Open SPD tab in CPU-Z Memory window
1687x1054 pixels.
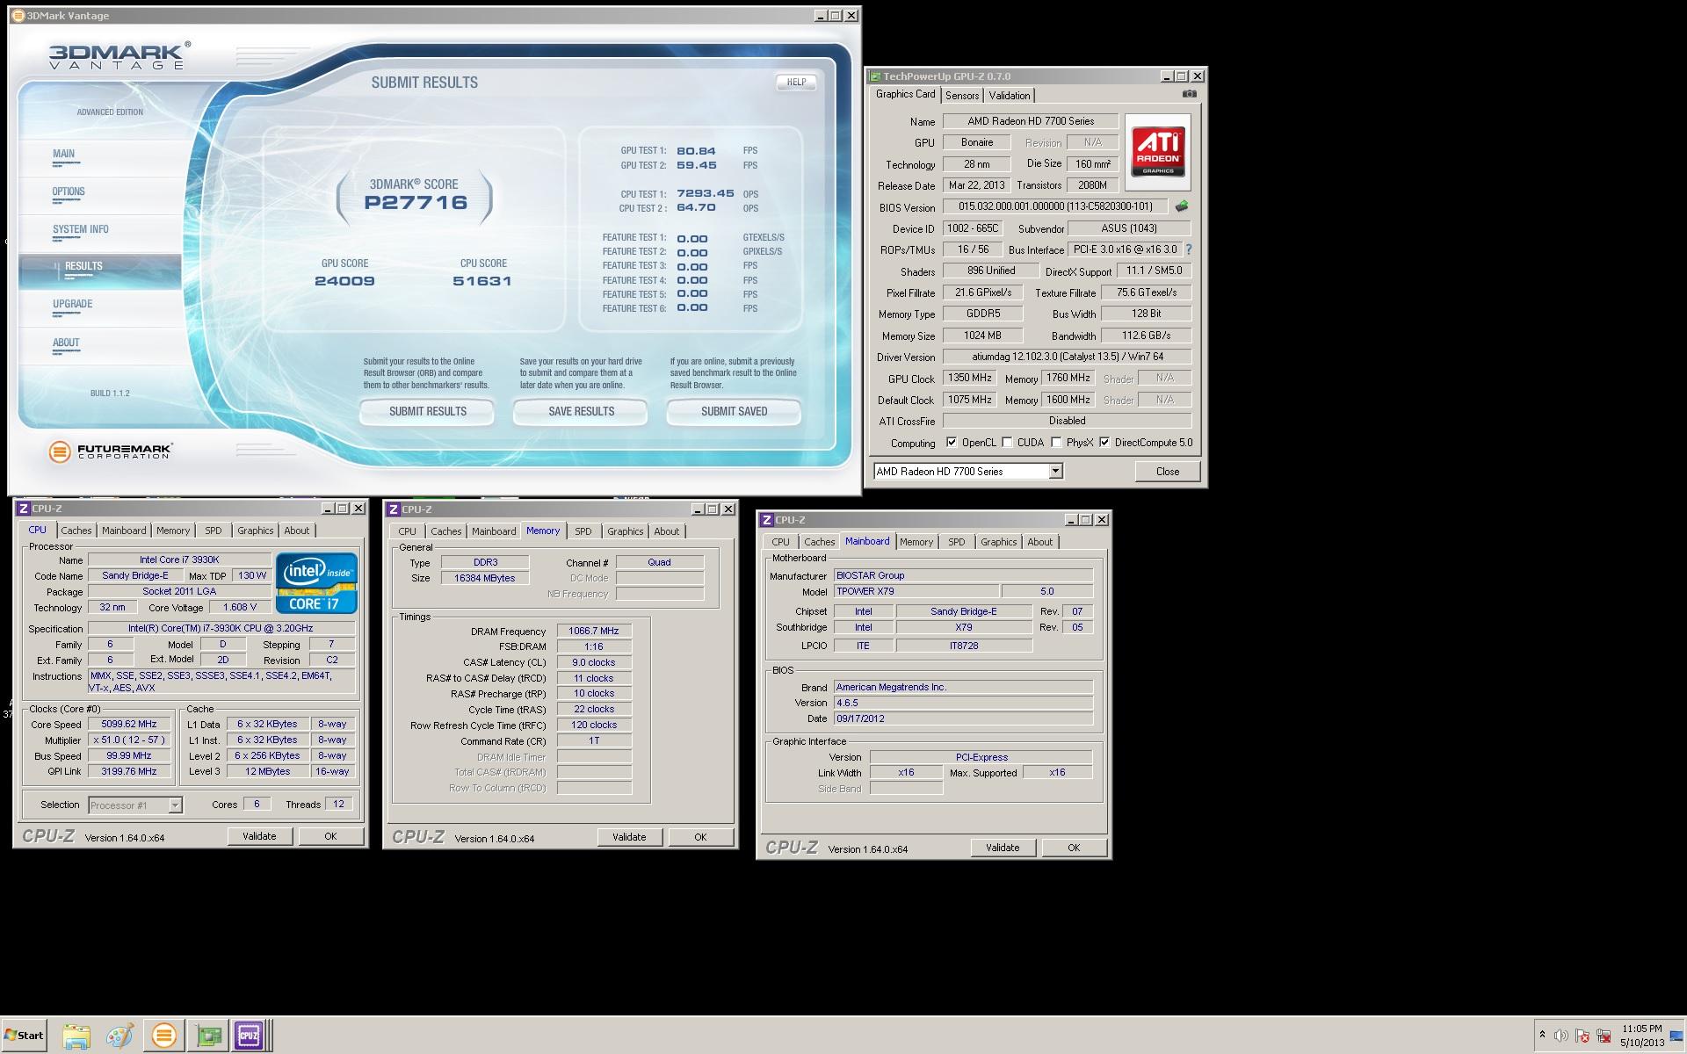[x=583, y=531]
